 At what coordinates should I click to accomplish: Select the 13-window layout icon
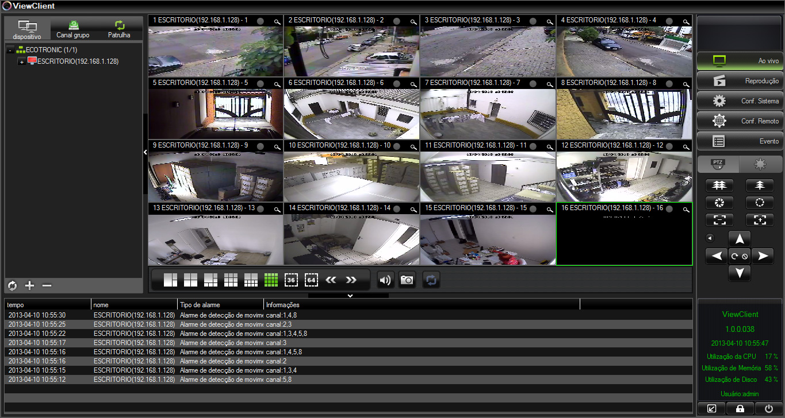point(251,280)
